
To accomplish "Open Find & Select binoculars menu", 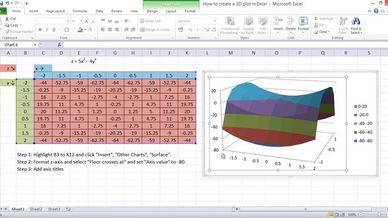I will (x=356, y=25).
